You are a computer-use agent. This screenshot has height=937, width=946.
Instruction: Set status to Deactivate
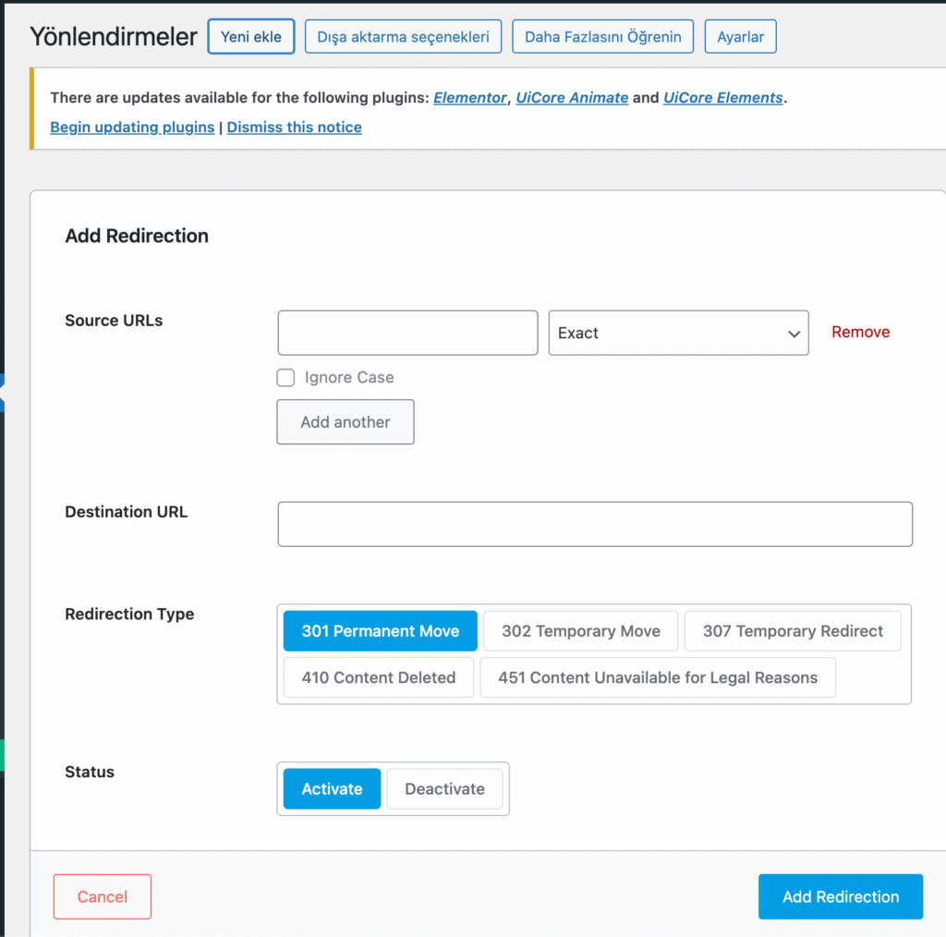pyautogui.click(x=444, y=789)
